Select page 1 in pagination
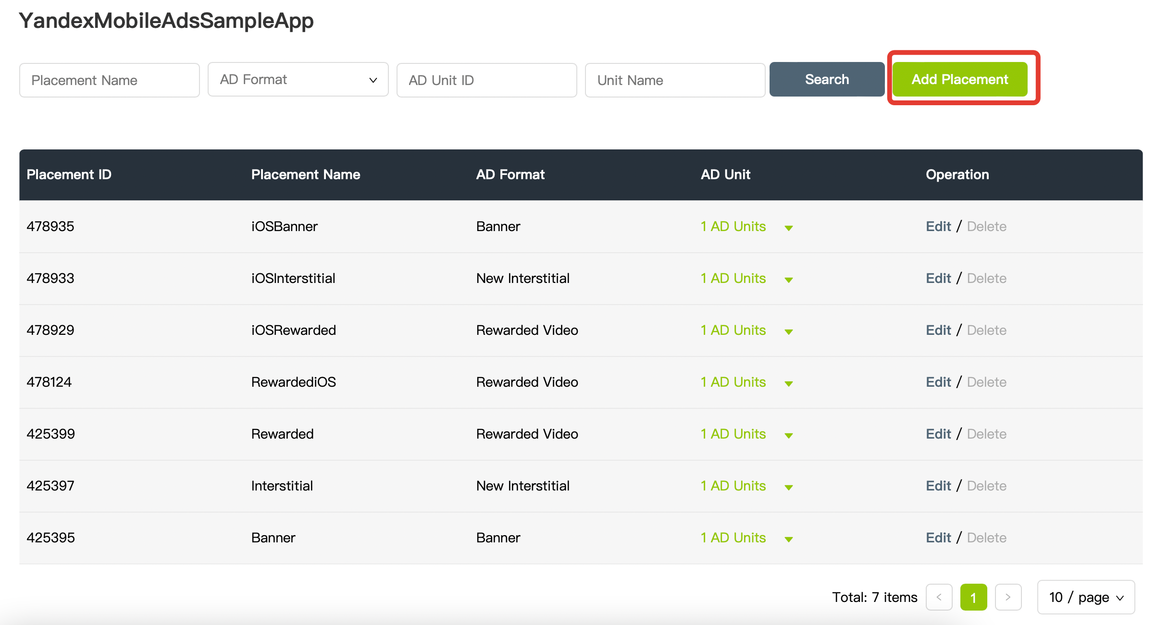Screen dimensions: 1156x625 [973, 597]
